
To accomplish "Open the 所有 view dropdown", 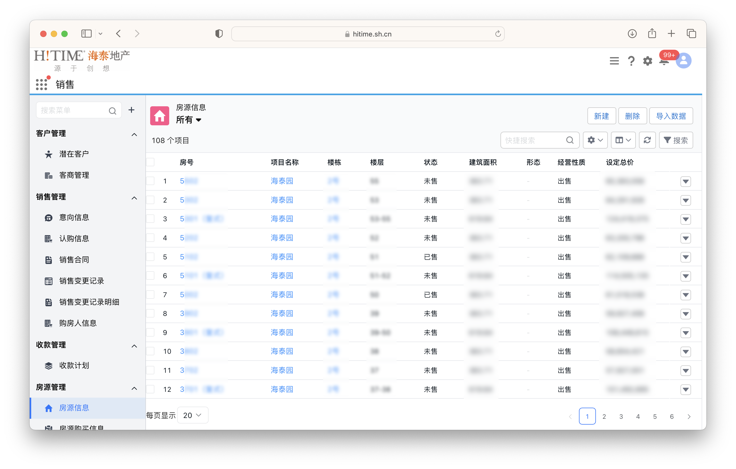I will click(188, 120).
